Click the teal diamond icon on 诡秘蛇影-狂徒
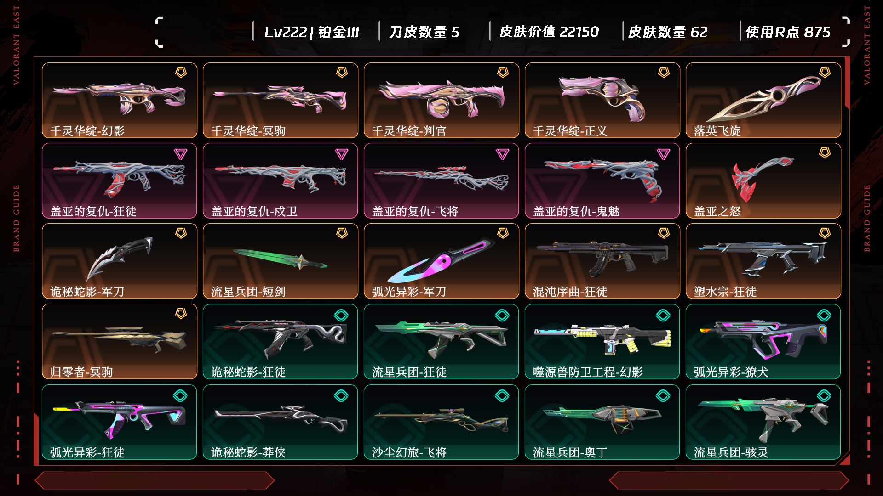883x496 pixels. 341,315
